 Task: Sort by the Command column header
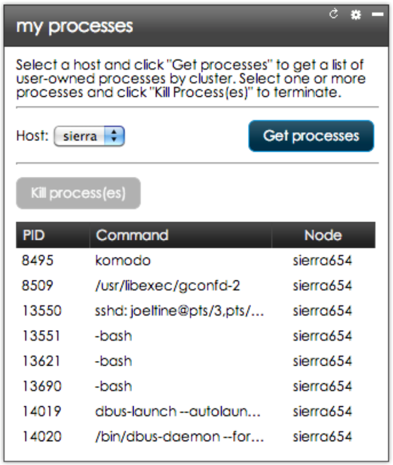pos(132,235)
